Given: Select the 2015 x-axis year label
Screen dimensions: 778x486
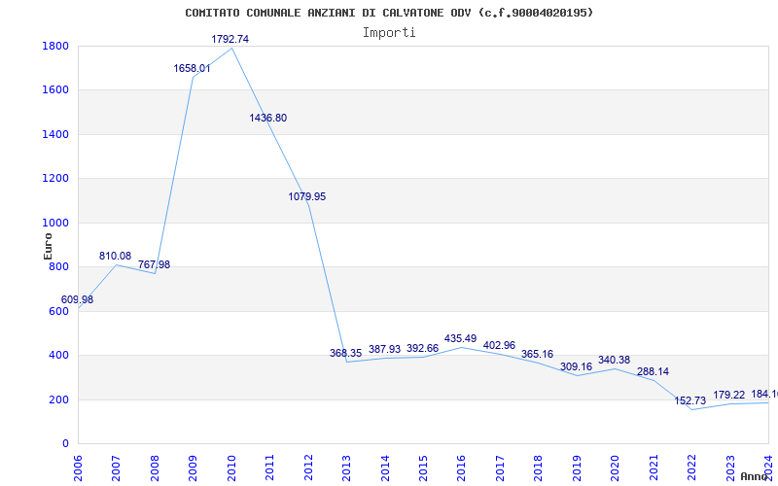Looking at the screenshot, I should pos(423,468).
